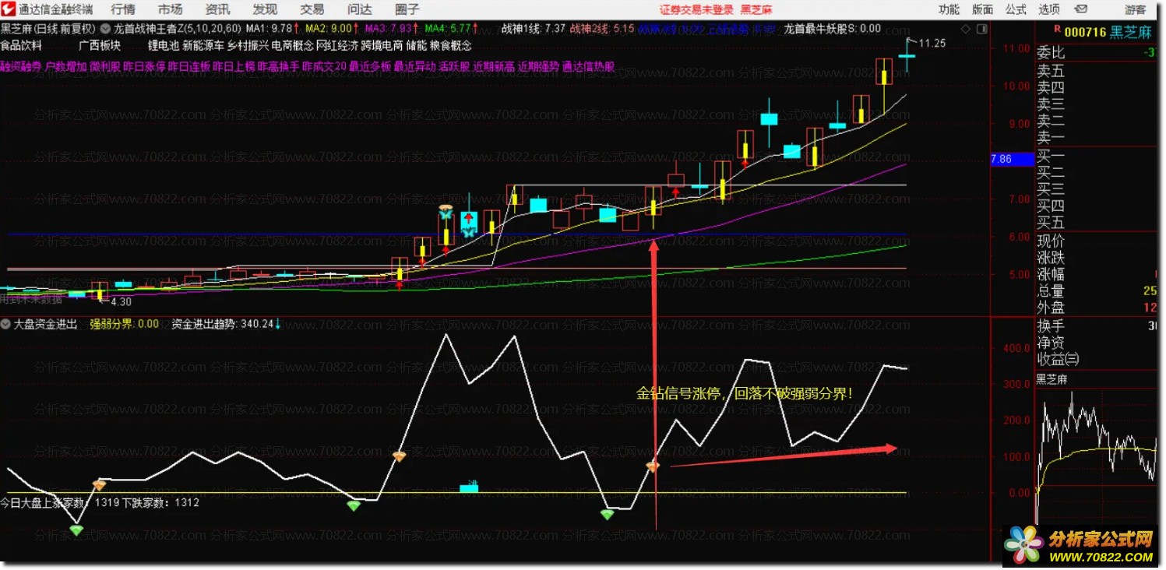Click the 昨日涨停 tag
This screenshot has width=1166, height=570.
(144, 67)
